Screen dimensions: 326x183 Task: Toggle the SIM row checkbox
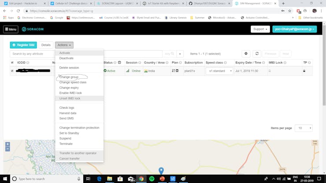(12, 71)
